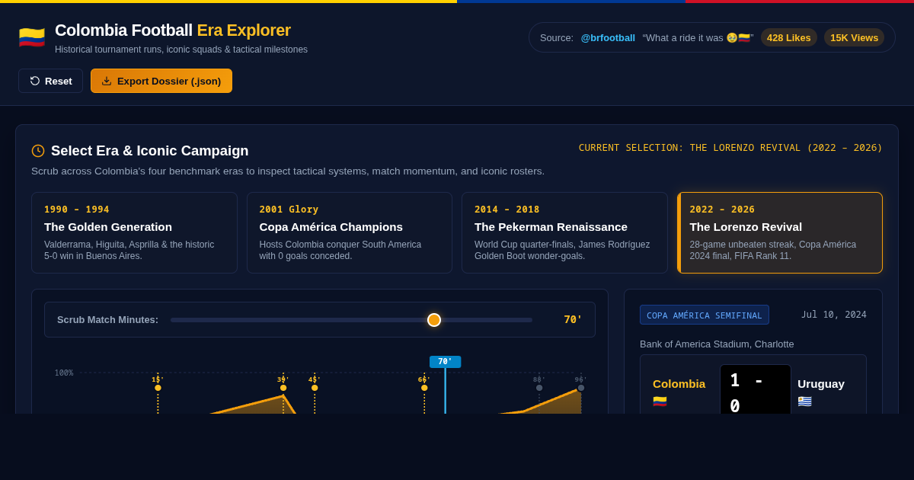Click the Colombia Football Era Explorer title
Screen dimensions: 914x480
(173, 30)
